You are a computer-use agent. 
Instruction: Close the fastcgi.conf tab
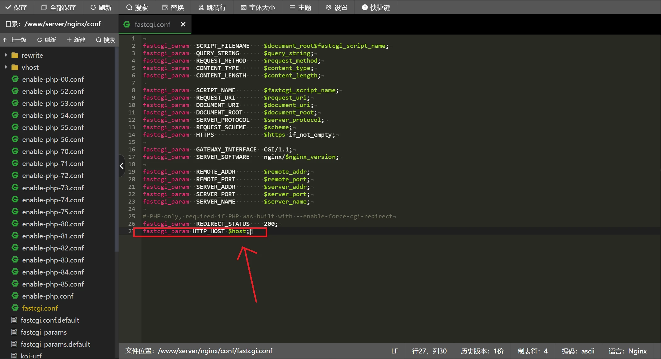coord(183,24)
